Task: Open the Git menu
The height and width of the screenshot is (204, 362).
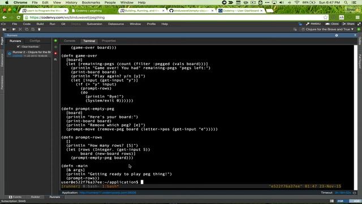Action: click(x=63, y=24)
